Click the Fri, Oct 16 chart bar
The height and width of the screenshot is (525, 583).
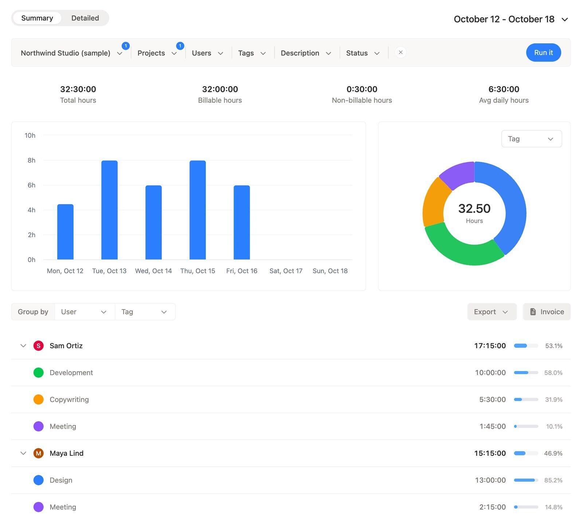click(x=242, y=222)
